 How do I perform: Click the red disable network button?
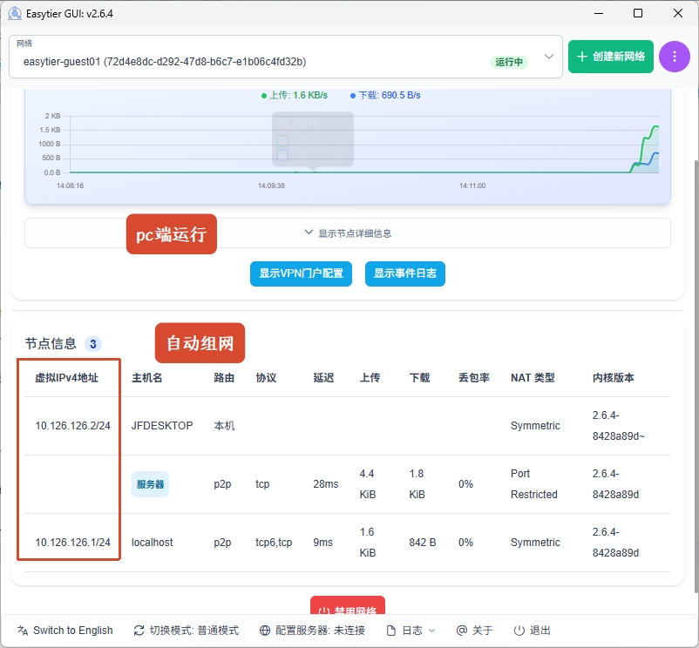(x=348, y=606)
